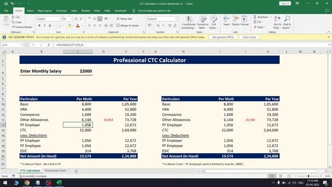Click the Learn more button
332x187 pixels.
(249, 37)
